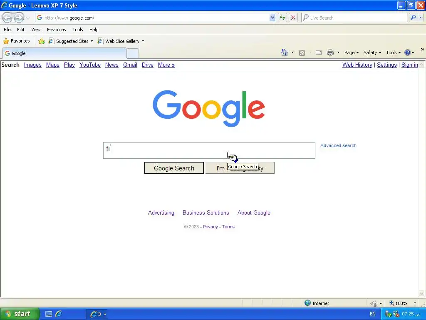Click the I'm Feeling Lucky button
This screenshot has height=320, width=426.
tap(240, 168)
